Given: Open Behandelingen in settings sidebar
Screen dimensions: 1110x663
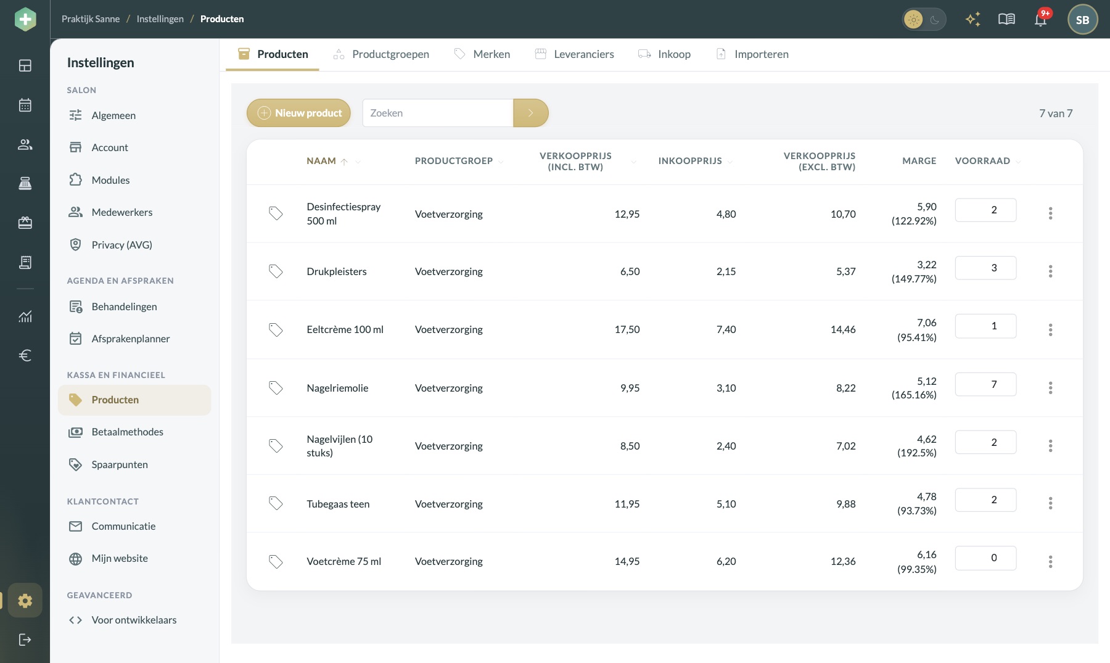Looking at the screenshot, I should coord(134,307).
